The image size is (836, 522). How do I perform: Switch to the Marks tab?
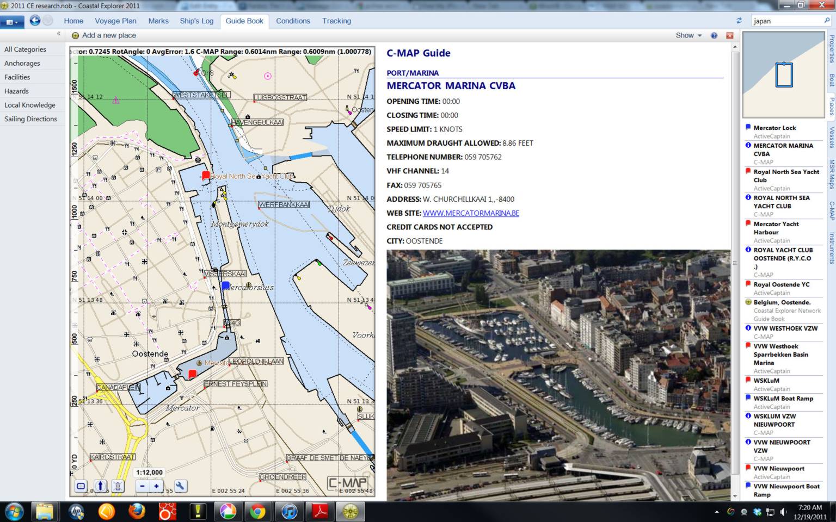(158, 21)
